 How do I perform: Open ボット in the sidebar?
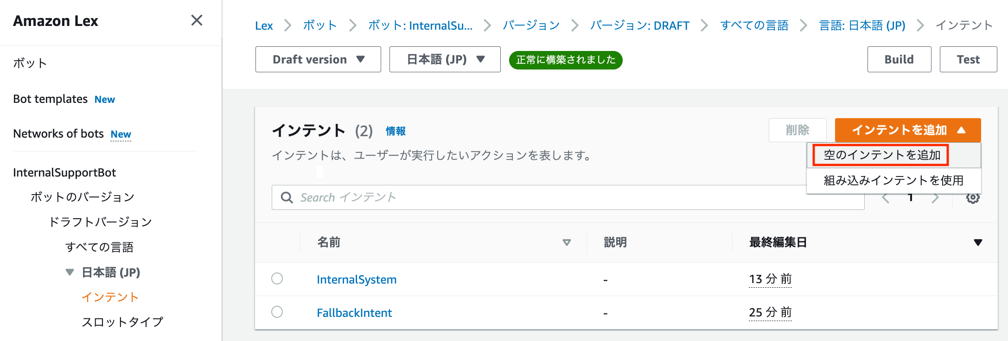click(30, 63)
